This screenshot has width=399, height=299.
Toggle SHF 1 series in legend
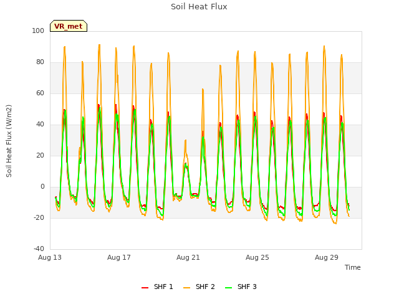click(157, 287)
